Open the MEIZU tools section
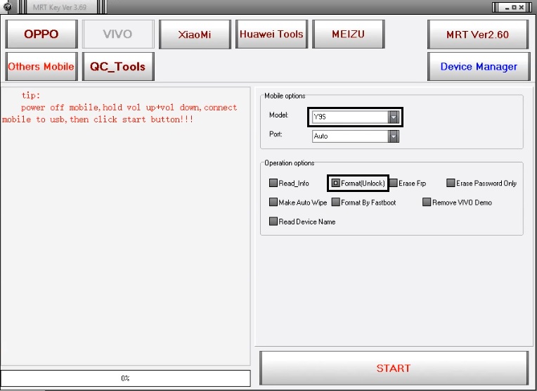Image resolution: width=537 pixels, height=391 pixels. tap(349, 34)
